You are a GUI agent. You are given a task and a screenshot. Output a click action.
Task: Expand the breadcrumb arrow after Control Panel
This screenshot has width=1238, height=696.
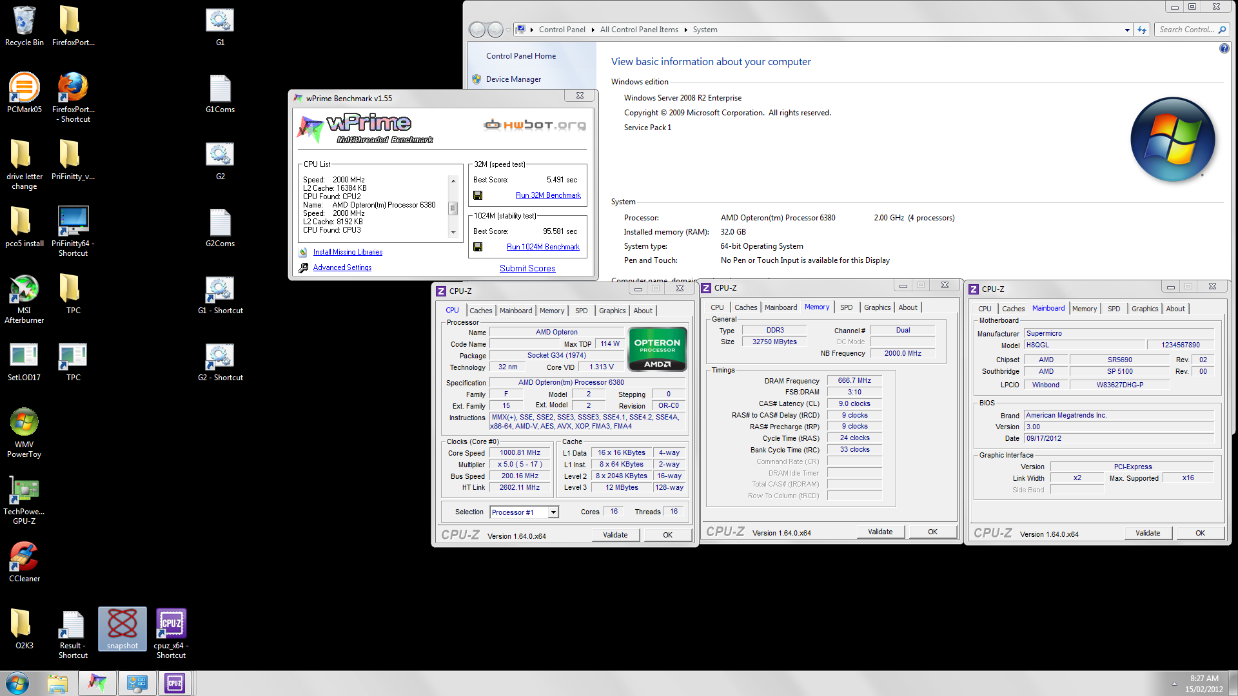pos(593,30)
